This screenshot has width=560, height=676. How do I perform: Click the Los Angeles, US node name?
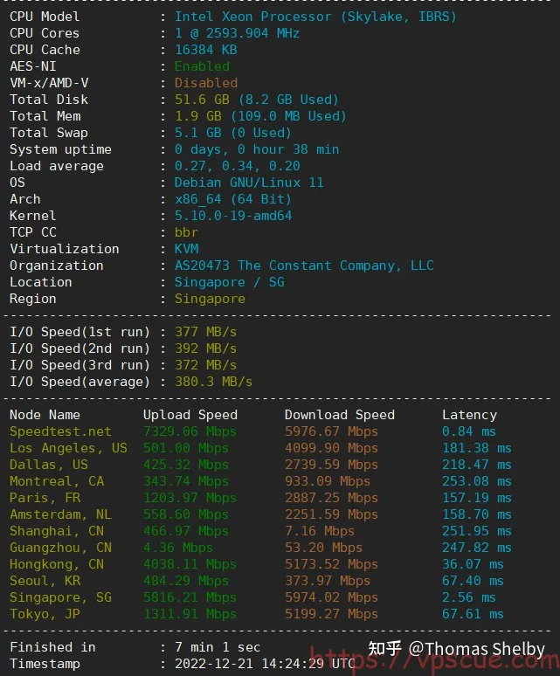pyautogui.click(x=68, y=448)
